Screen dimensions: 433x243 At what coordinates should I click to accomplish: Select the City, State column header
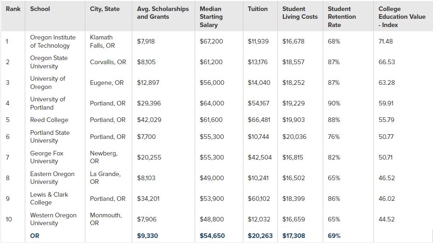105,9
